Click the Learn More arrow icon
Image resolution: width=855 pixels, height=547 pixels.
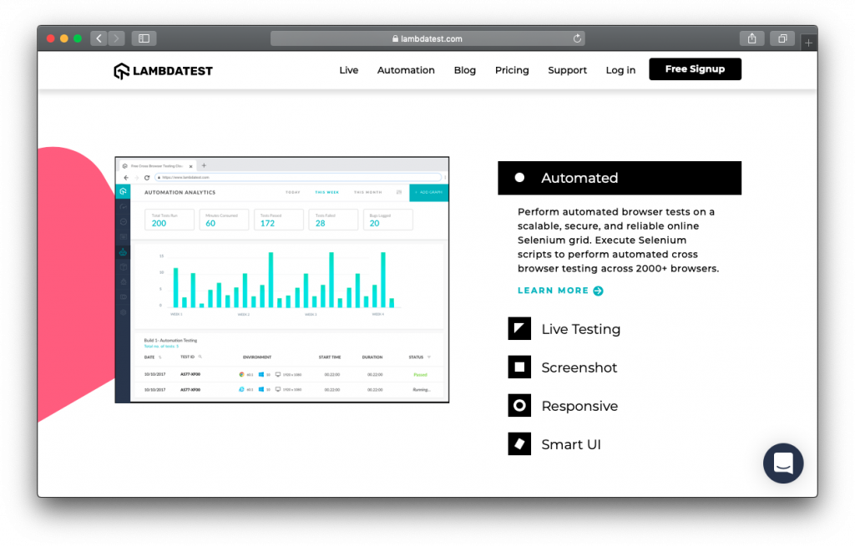pyautogui.click(x=598, y=291)
